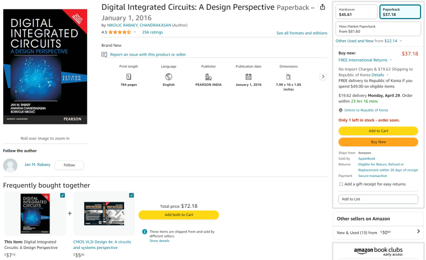Click the main book cover image
The image size is (426, 260).
coord(45,67)
